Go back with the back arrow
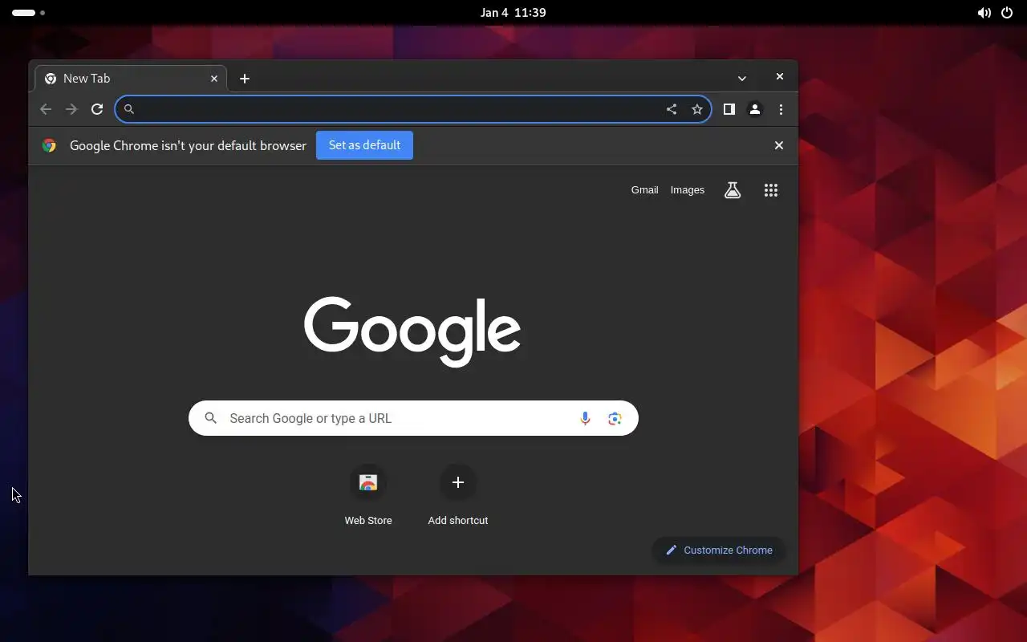The image size is (1027, 642). coord(46,109)
